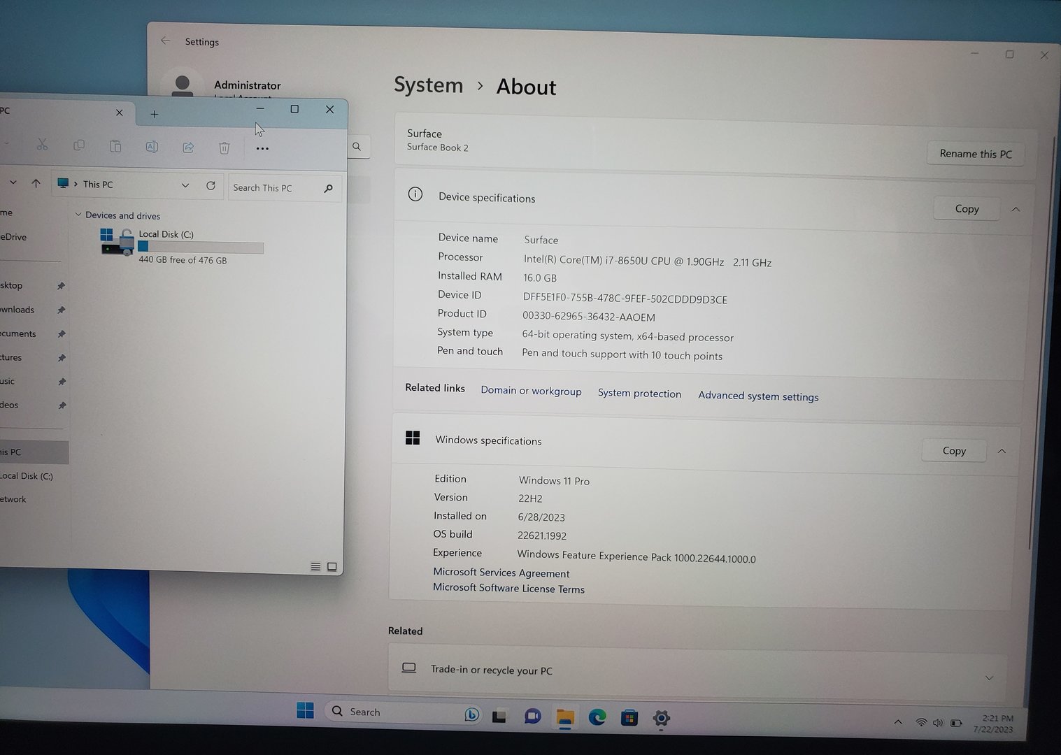This screenshot has height=755, width=1061.
Task: Expand Trade-in or recycle your PC
Action: [989, 677]
